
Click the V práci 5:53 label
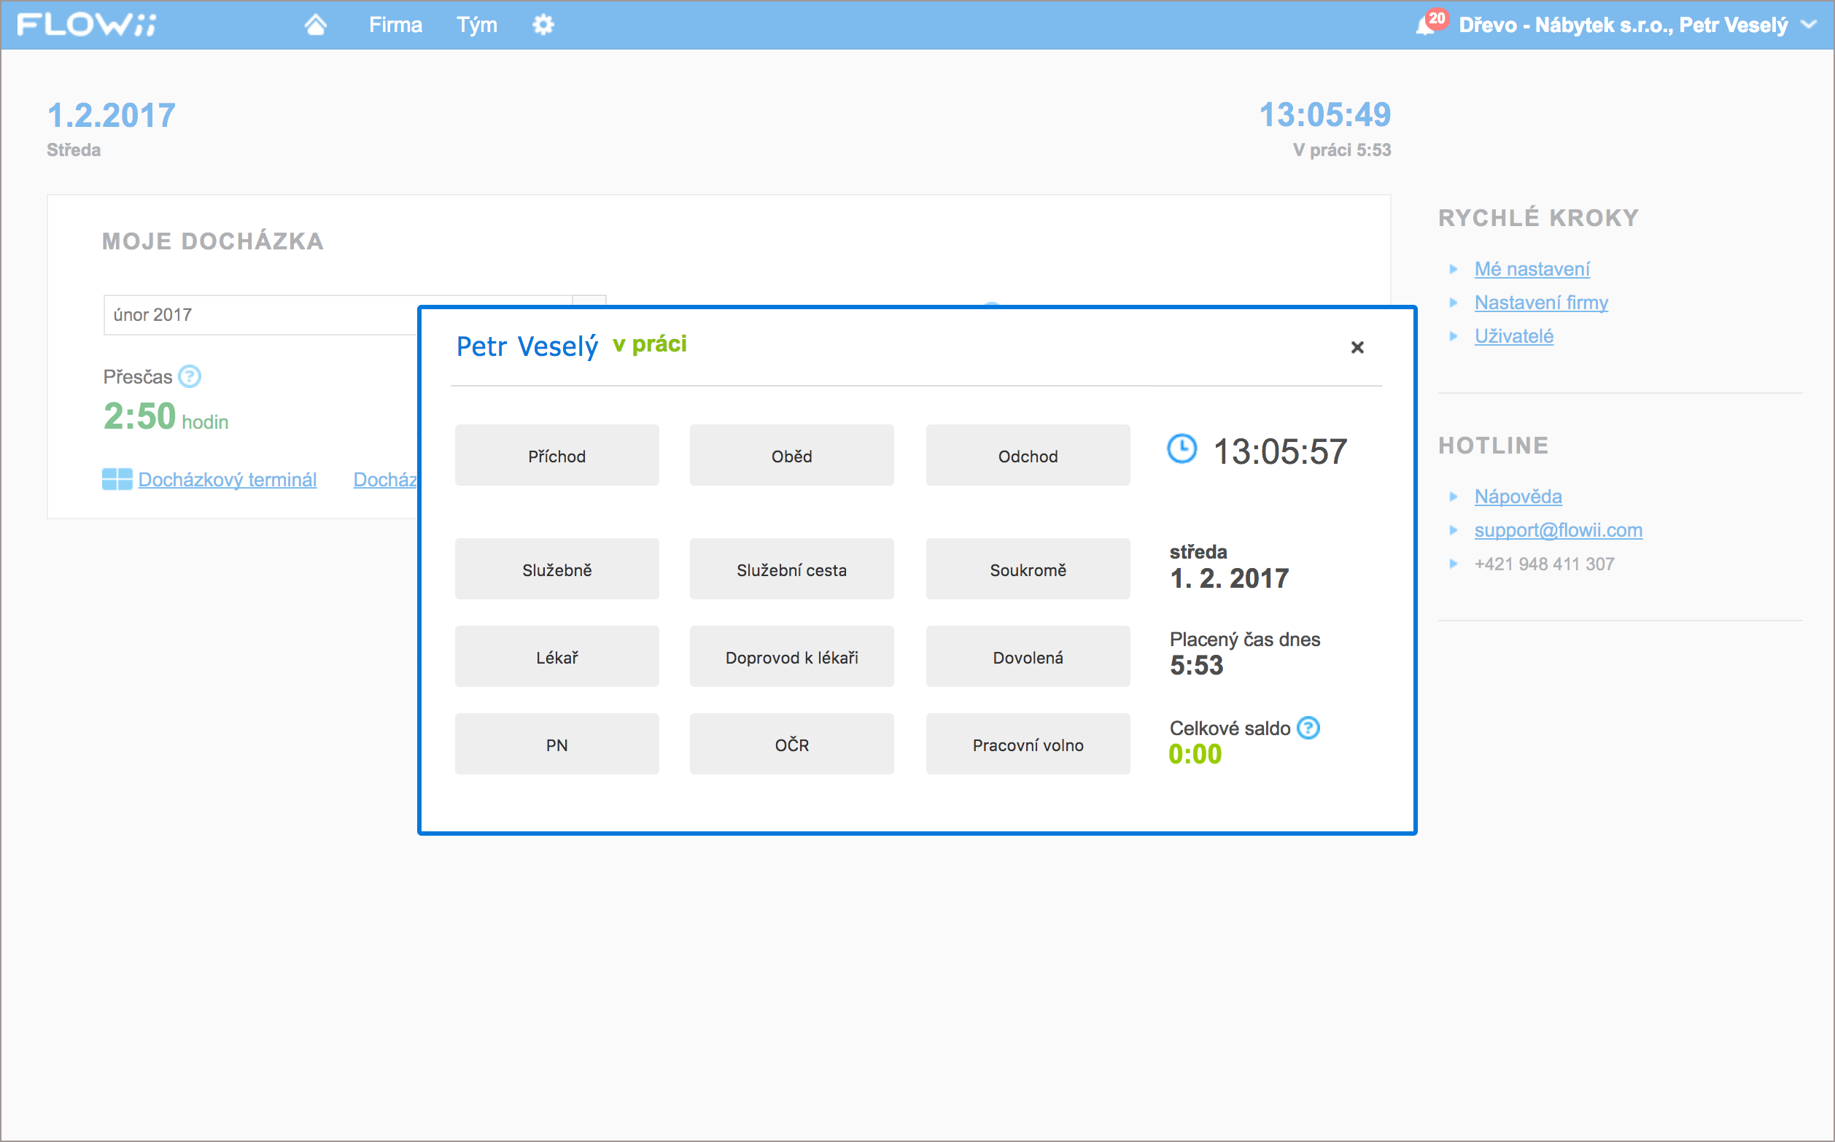(x=1342, y=149)
